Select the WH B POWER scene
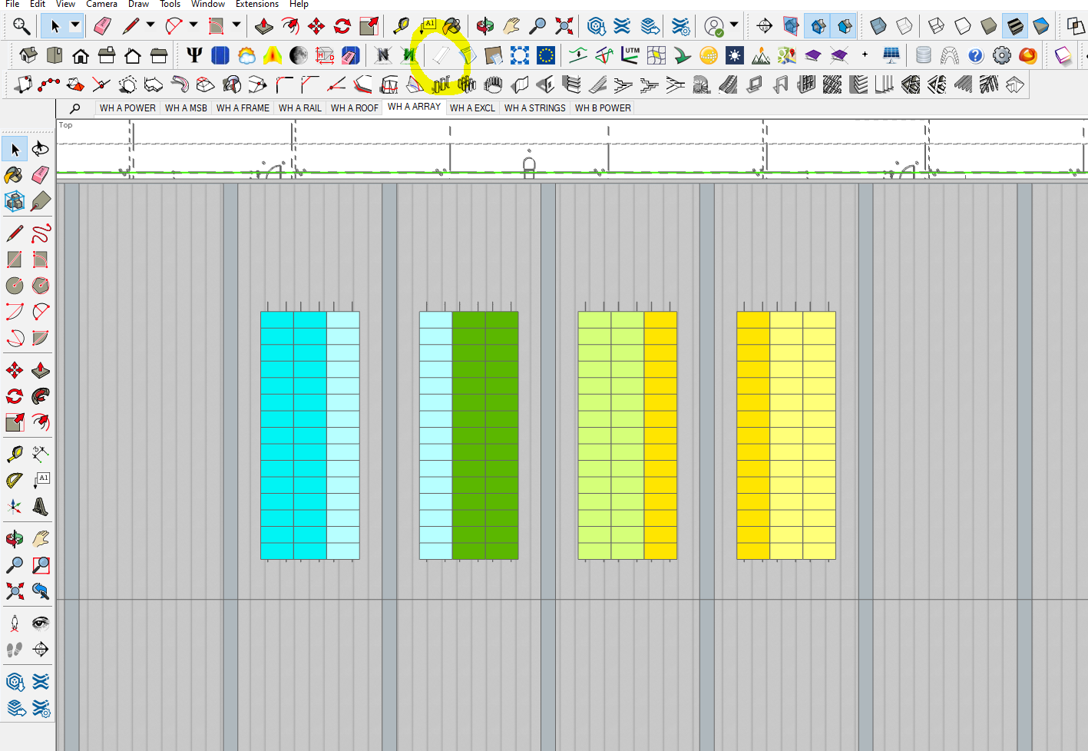The height and width of the screenshot is (751, 1088). click(x=603, y=108)
